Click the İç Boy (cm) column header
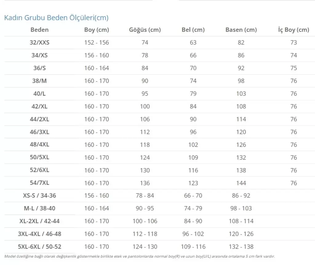 click(x=293, y=30)
